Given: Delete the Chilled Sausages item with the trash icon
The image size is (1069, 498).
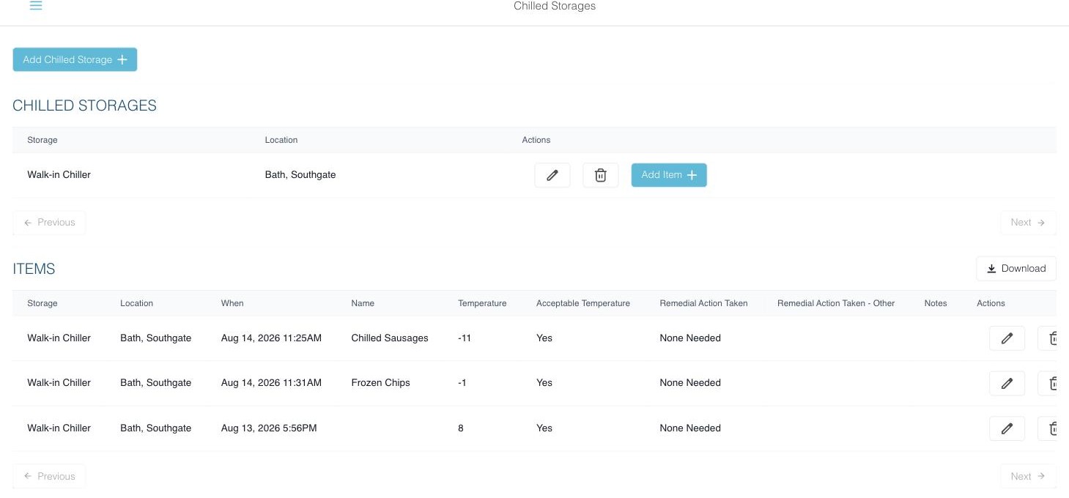Looking at the screenshot, I should click(1048, 338).
